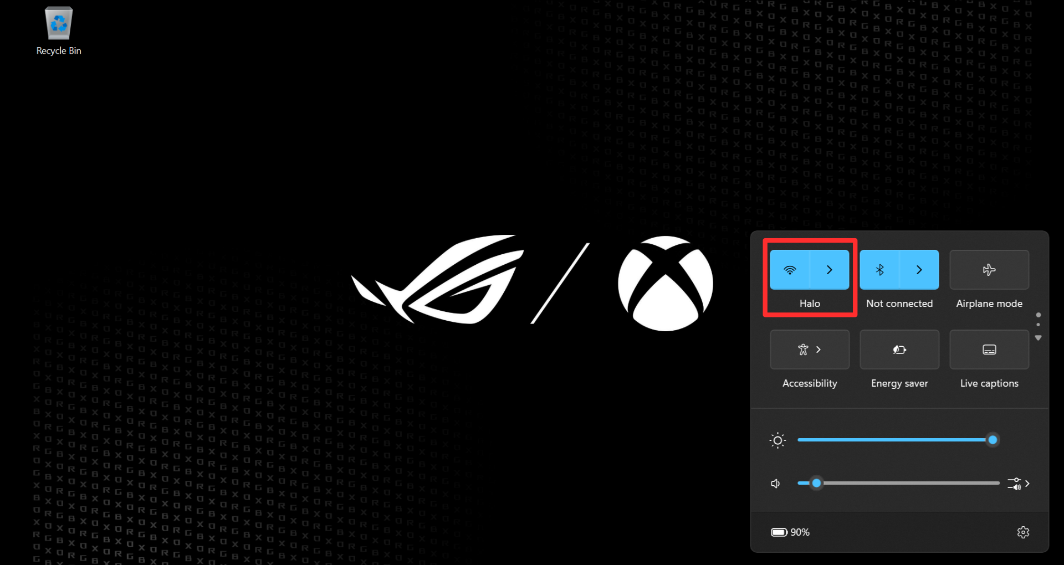Select the sound output device icon
This screenshot has width=1064, height=565.
(1015, 483)
